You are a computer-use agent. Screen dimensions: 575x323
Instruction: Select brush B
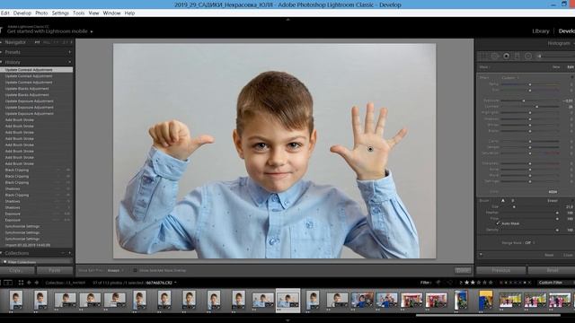(x=513, y=200)
